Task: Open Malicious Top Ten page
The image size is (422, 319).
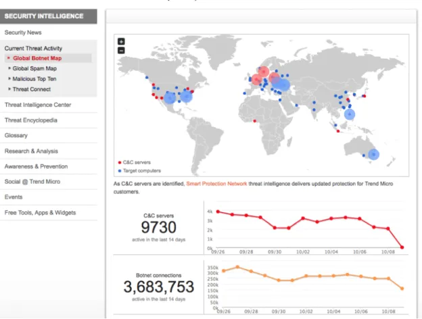Action: pyautogui.click(x=34, y=79)
